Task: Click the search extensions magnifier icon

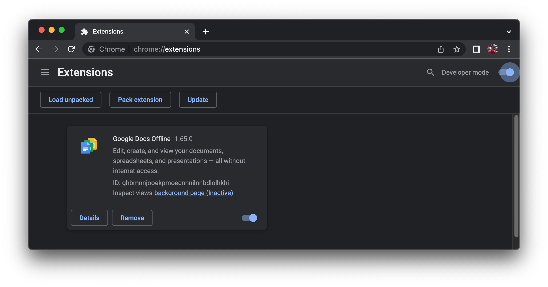Action: pos(430,72)
